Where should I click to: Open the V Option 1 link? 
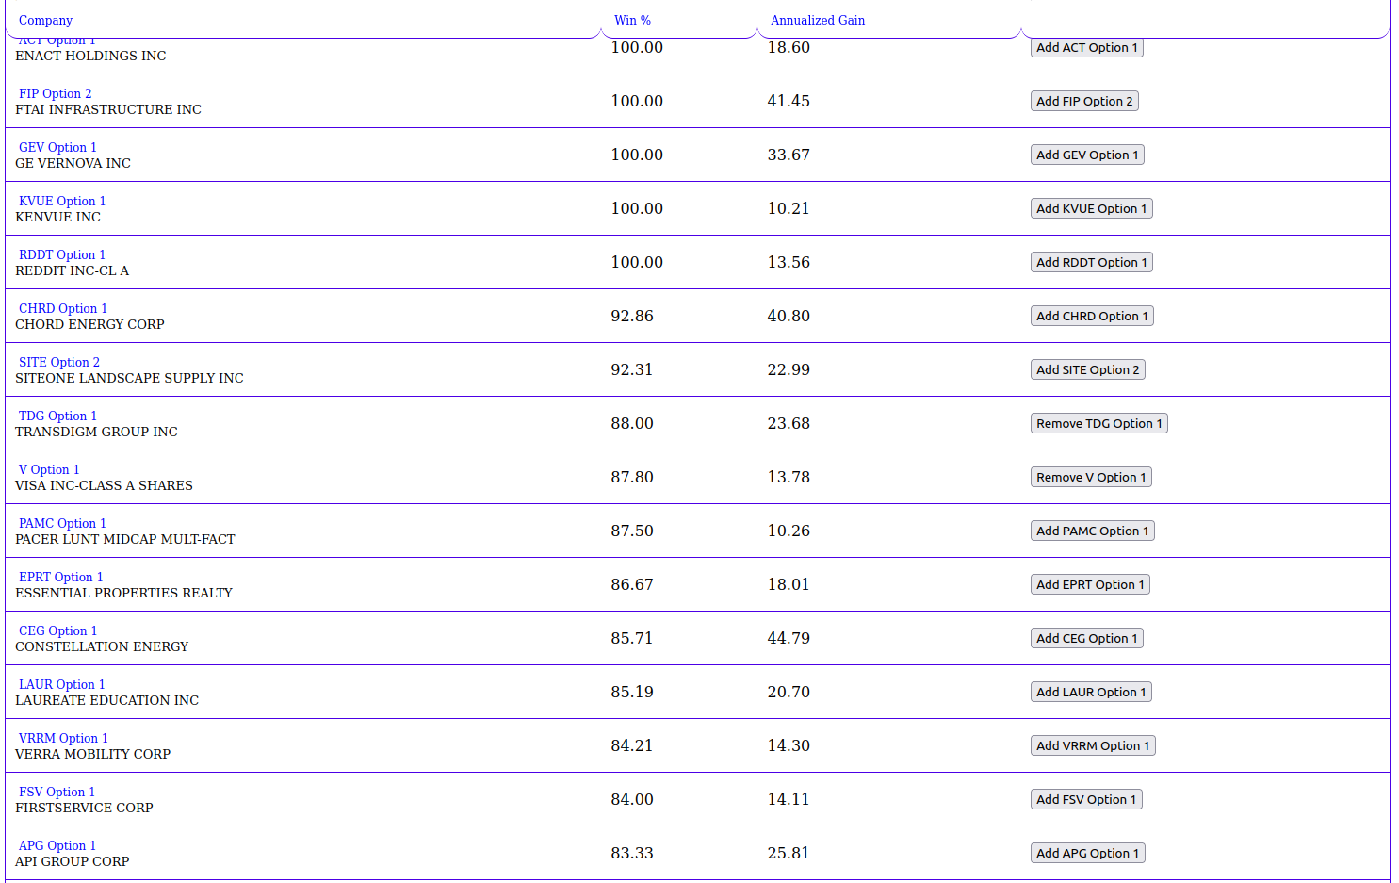point(49,469)
